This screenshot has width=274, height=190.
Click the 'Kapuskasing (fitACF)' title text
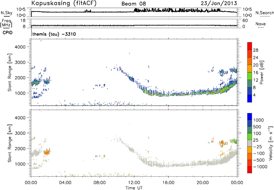(x=64, y=3)
